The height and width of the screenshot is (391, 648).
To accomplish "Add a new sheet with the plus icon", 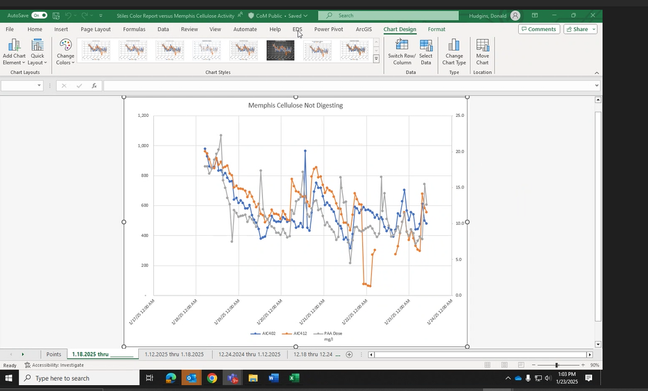I will pos(349,354).
